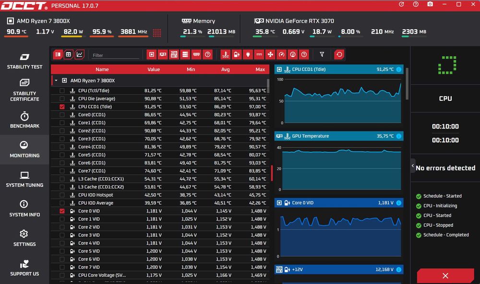Check the Core4 (CCD1) checkbox

[62, 147]
